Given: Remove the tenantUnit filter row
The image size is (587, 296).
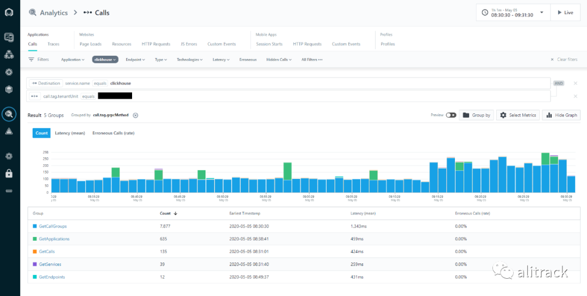Looking at the screenshot, I should 576,96.
